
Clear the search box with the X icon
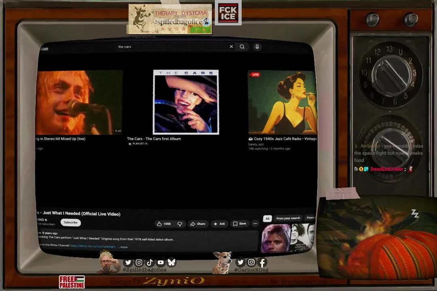[231, 46]
